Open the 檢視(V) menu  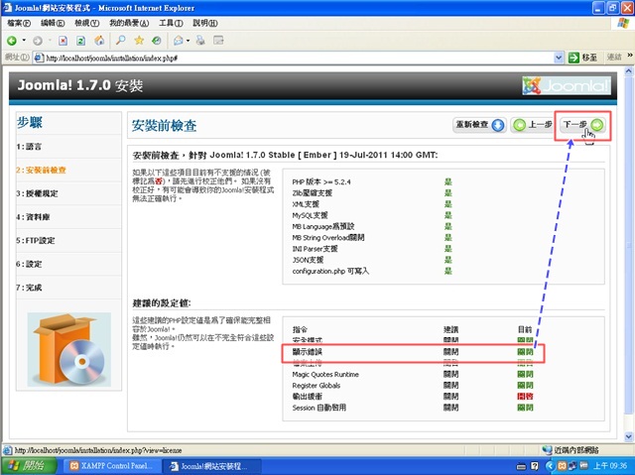coord(86,23)
